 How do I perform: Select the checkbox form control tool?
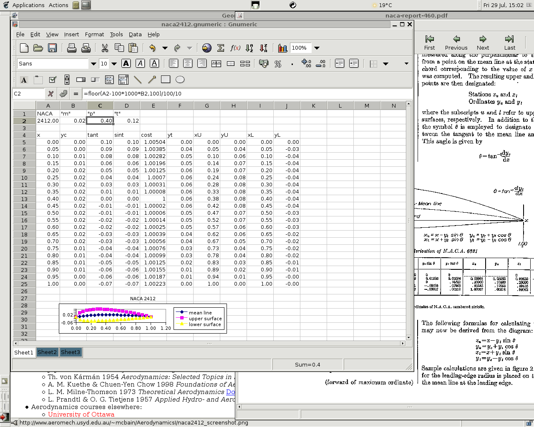pos(53,80)
